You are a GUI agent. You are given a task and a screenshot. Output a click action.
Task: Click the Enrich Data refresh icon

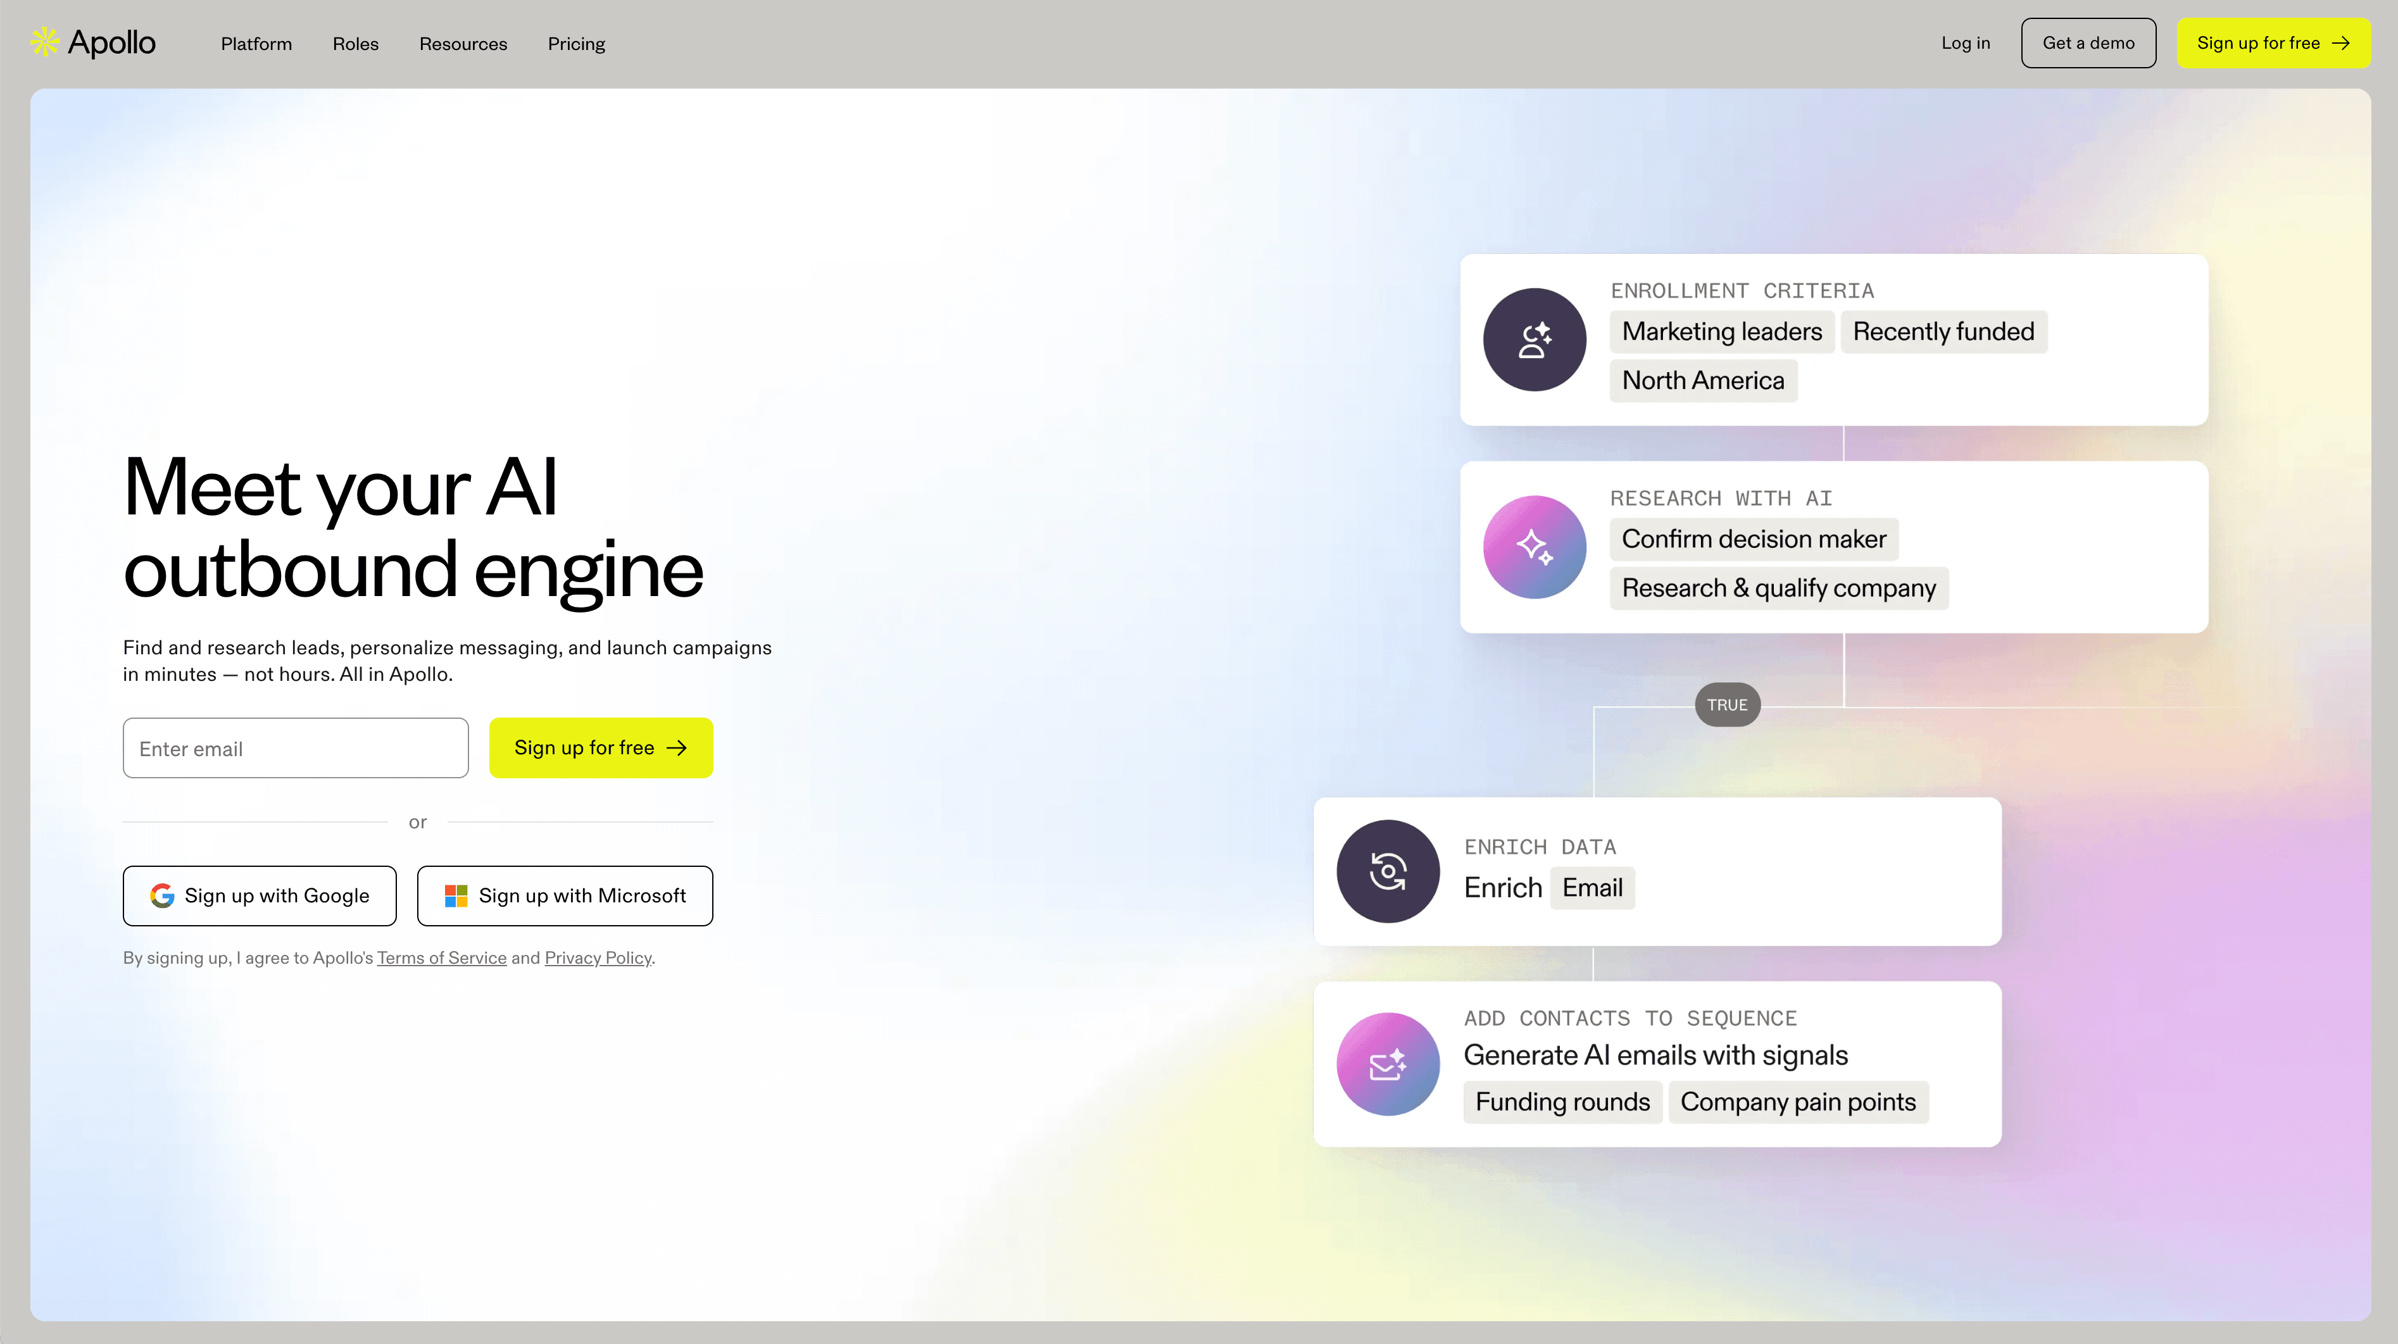pos(1388,871)
